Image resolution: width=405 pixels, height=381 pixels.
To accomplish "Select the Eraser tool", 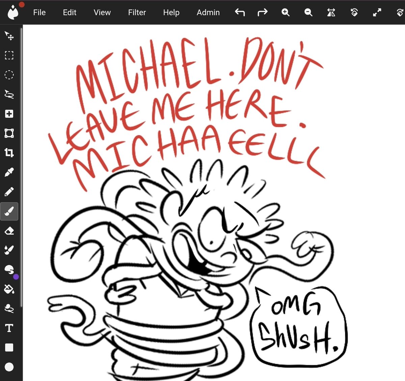I will click(9, 231).
